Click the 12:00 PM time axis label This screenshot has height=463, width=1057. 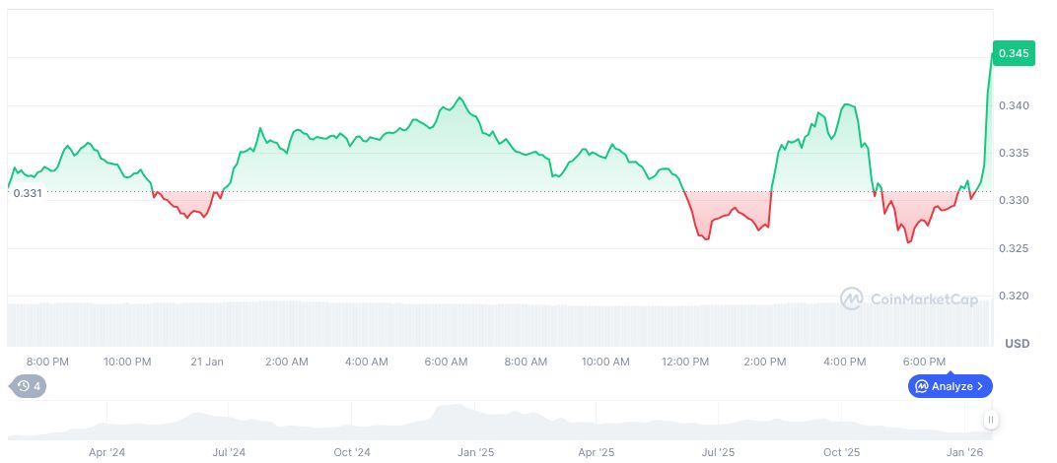685,362
